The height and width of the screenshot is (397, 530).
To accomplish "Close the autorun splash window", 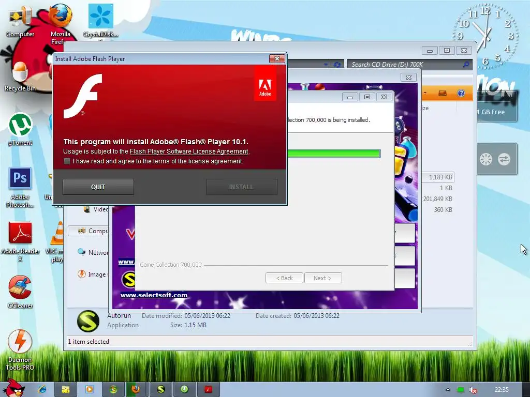I will 408,78.
